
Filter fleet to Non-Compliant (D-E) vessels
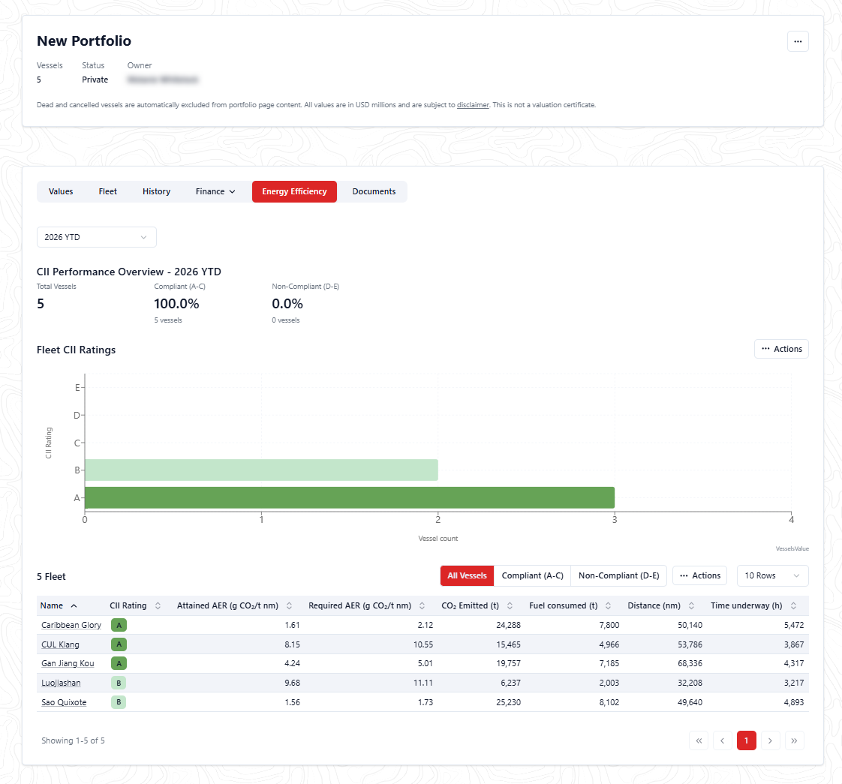pos(618,575)
